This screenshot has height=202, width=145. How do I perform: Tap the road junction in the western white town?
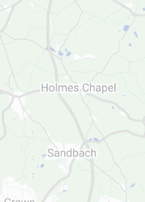(15, 96)
